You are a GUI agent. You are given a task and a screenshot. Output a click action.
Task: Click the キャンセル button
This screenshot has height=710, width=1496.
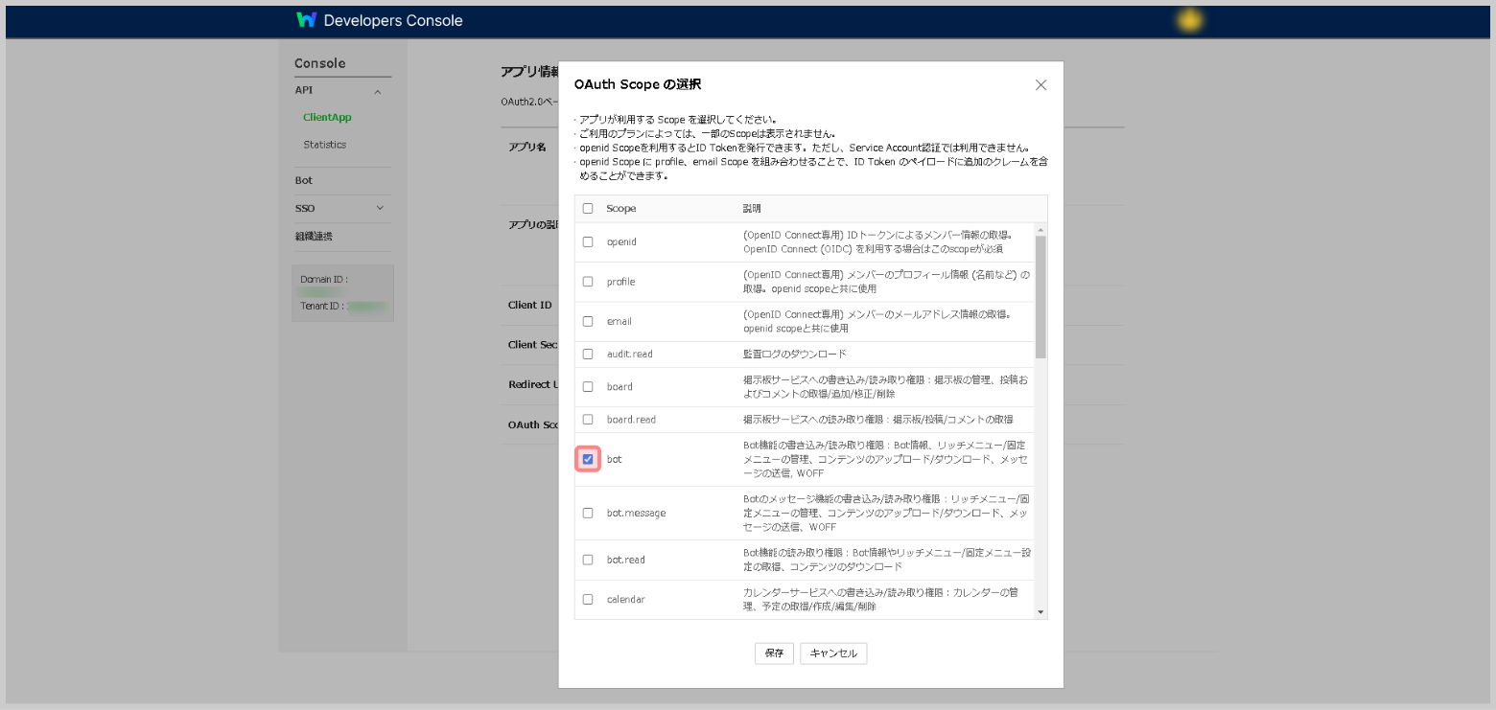click(x=833, y=653)
